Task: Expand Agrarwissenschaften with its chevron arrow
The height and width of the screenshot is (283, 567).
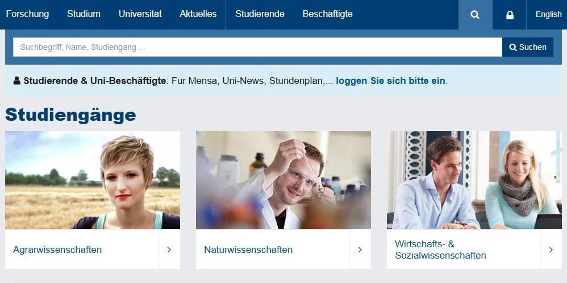Action: coord(169,250)
